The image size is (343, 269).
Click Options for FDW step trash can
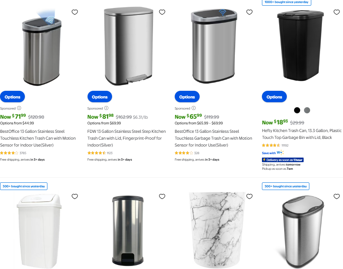tap(100, 97)
